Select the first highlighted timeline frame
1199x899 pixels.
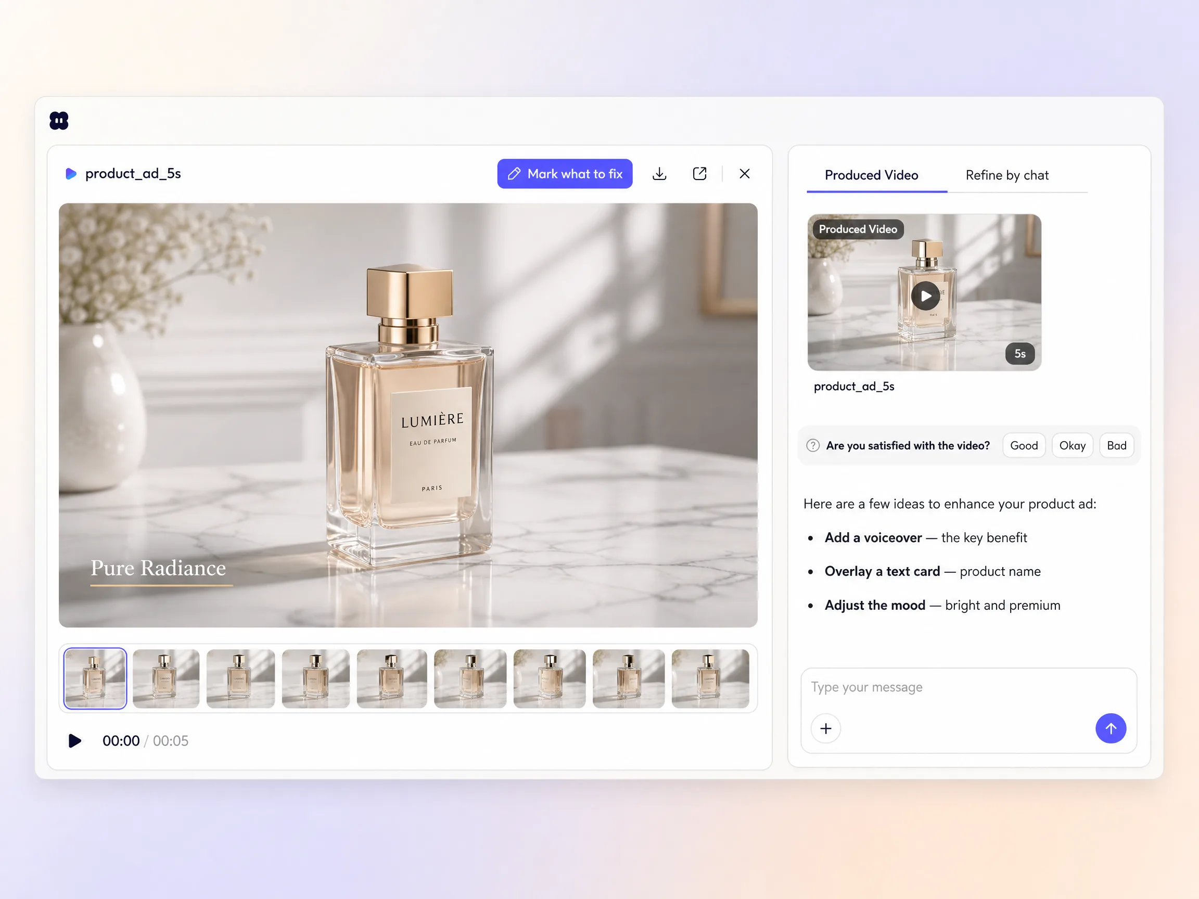95,678
